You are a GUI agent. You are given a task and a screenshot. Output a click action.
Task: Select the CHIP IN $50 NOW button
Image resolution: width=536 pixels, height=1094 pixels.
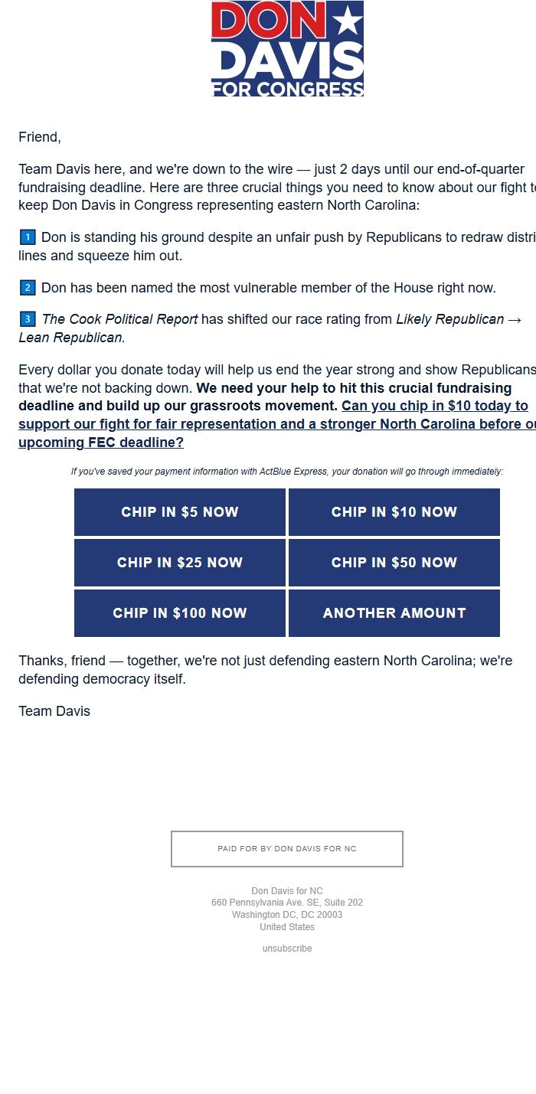(x=394, y=562)
